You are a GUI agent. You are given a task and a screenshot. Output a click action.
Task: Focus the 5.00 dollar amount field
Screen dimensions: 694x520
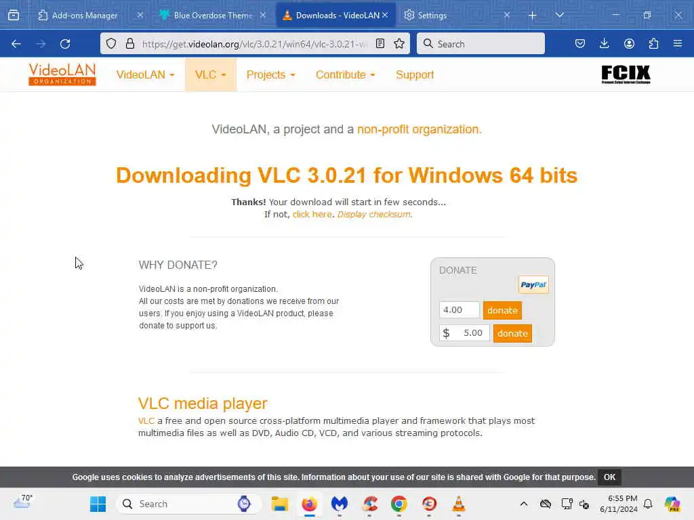click(464, 333)
